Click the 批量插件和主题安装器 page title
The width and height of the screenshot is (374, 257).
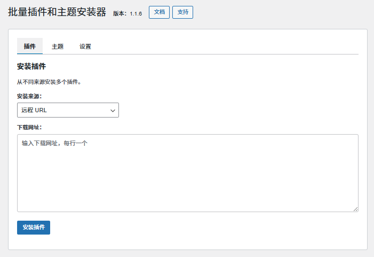(x=57, y=12)
